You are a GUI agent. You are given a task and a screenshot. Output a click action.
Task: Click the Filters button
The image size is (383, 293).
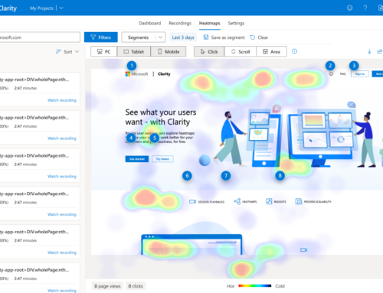[101, 37]
